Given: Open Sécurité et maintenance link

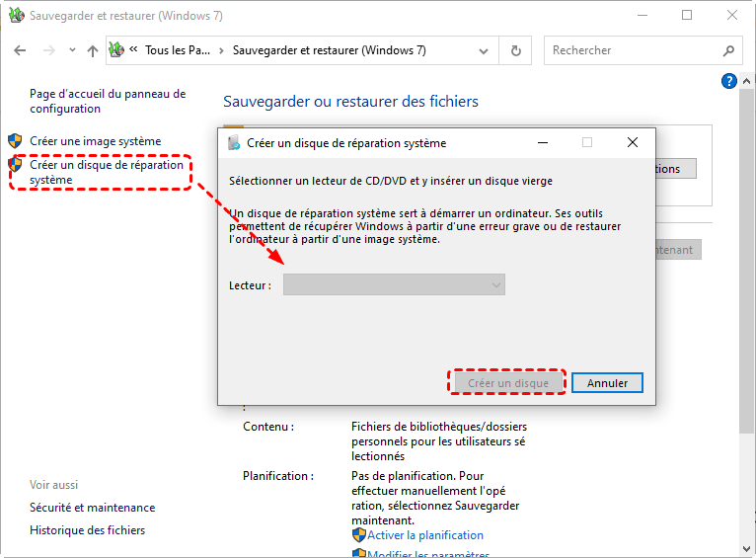Looking at the screenshot, I should tap(92, 508).
